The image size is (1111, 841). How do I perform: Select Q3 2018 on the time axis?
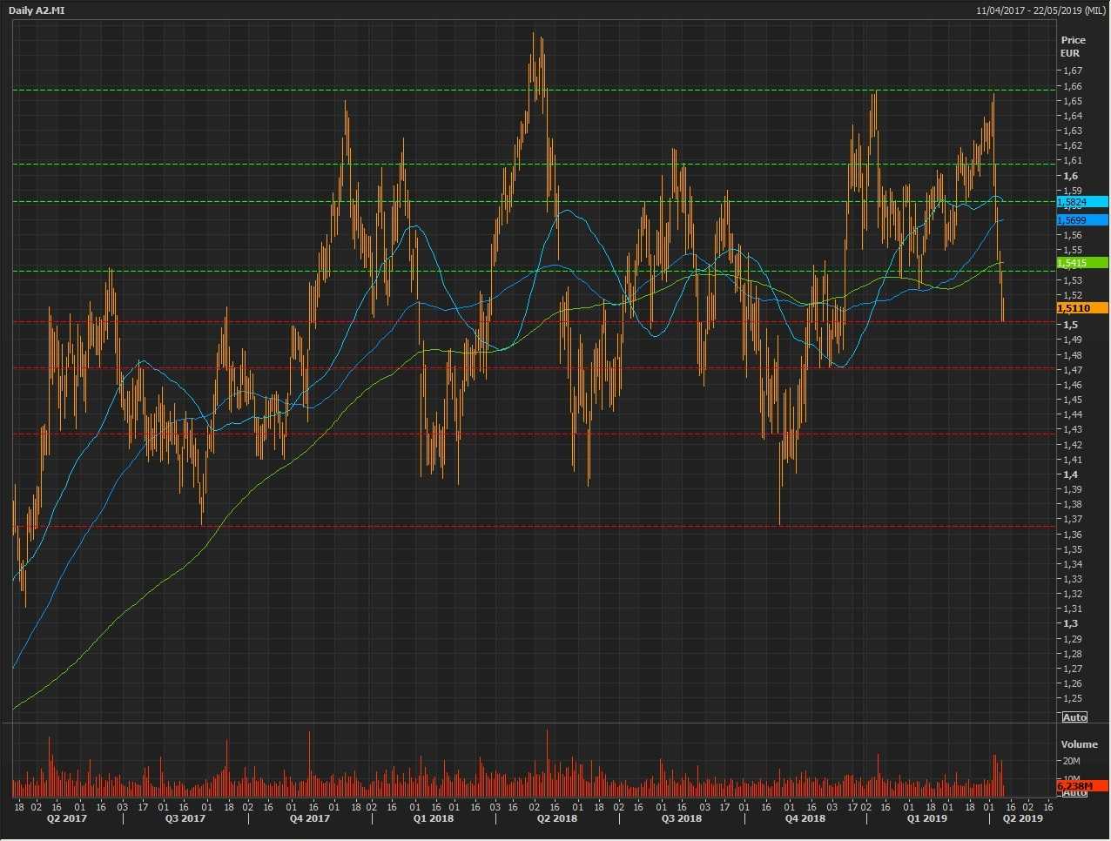681,818
